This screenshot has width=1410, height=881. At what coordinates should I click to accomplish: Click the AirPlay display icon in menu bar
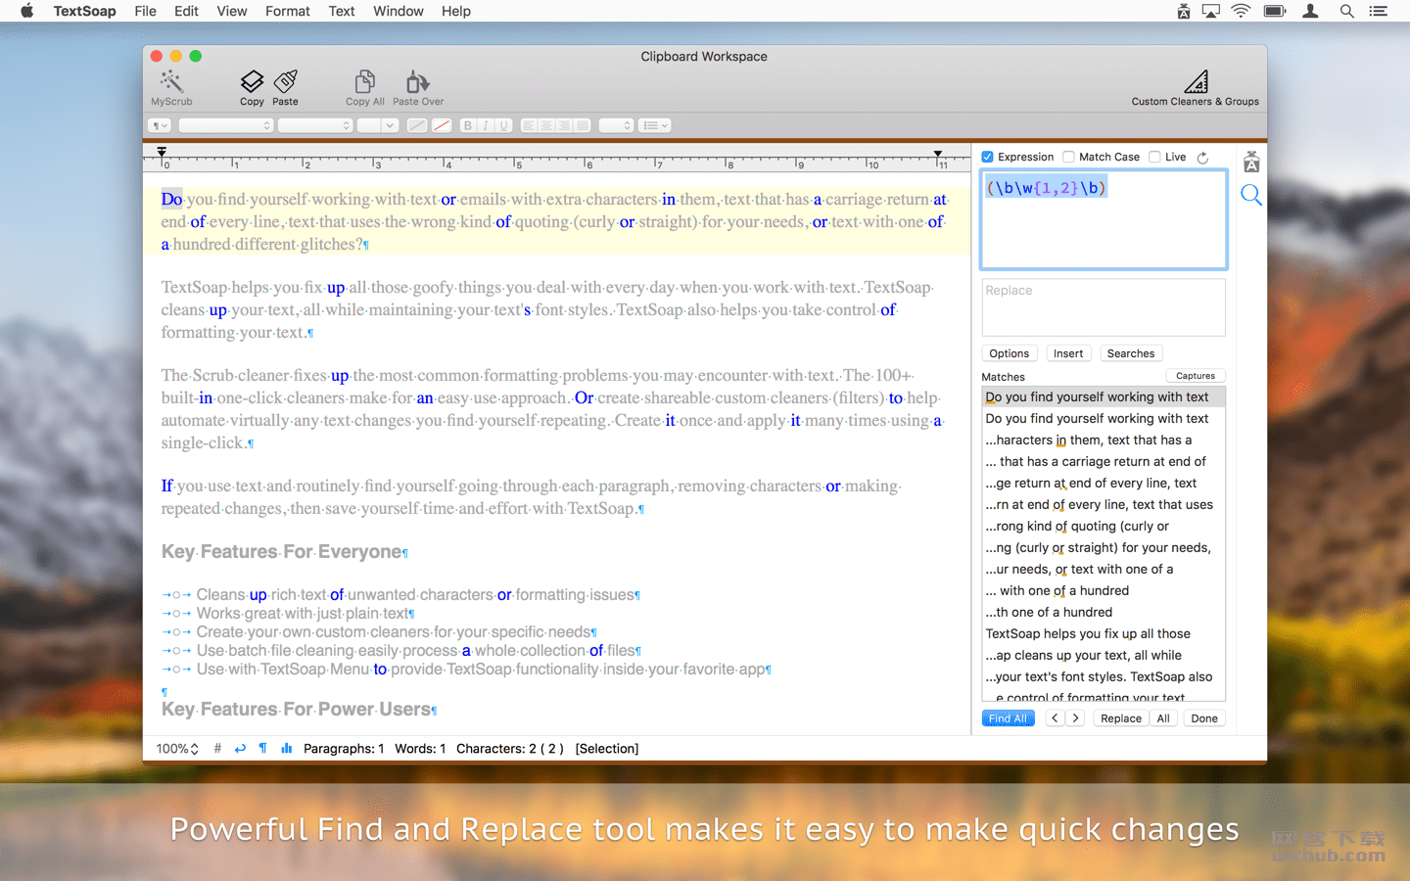1211,11
